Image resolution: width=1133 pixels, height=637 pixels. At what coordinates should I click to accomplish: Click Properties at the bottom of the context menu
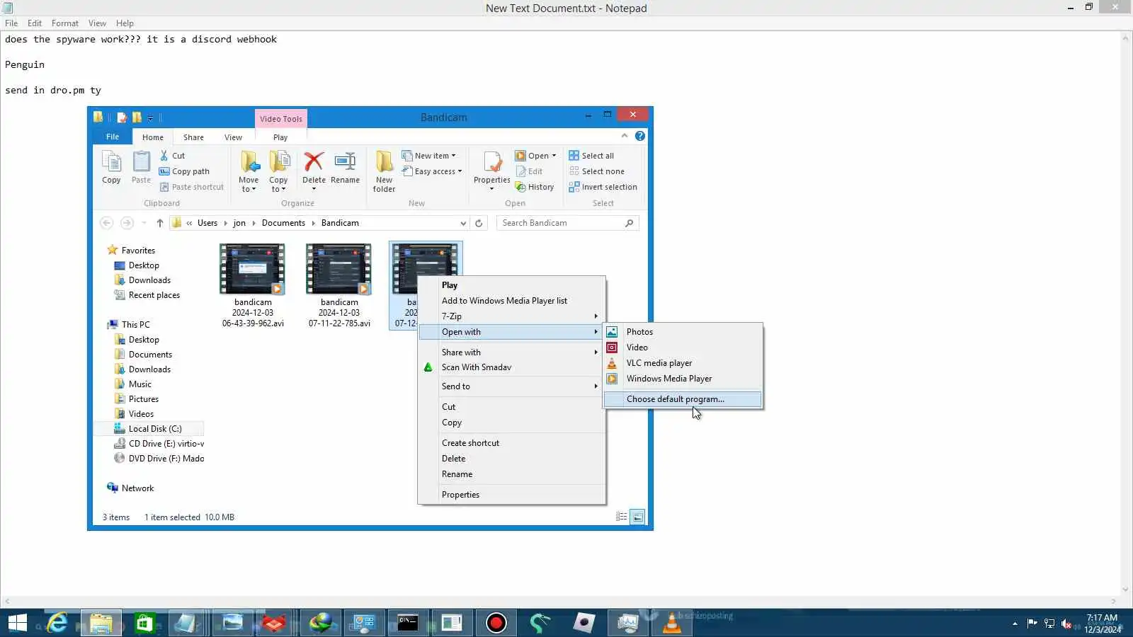click(x=511, y=495)
